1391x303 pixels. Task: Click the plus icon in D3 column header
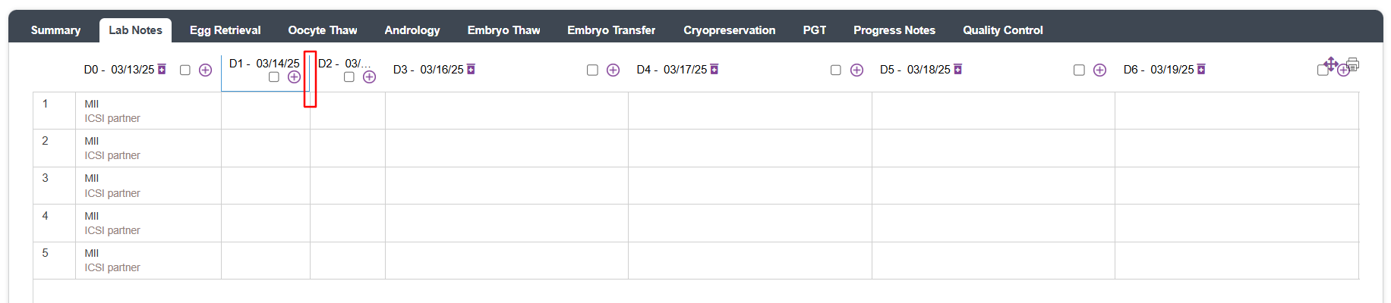(613, 70)
